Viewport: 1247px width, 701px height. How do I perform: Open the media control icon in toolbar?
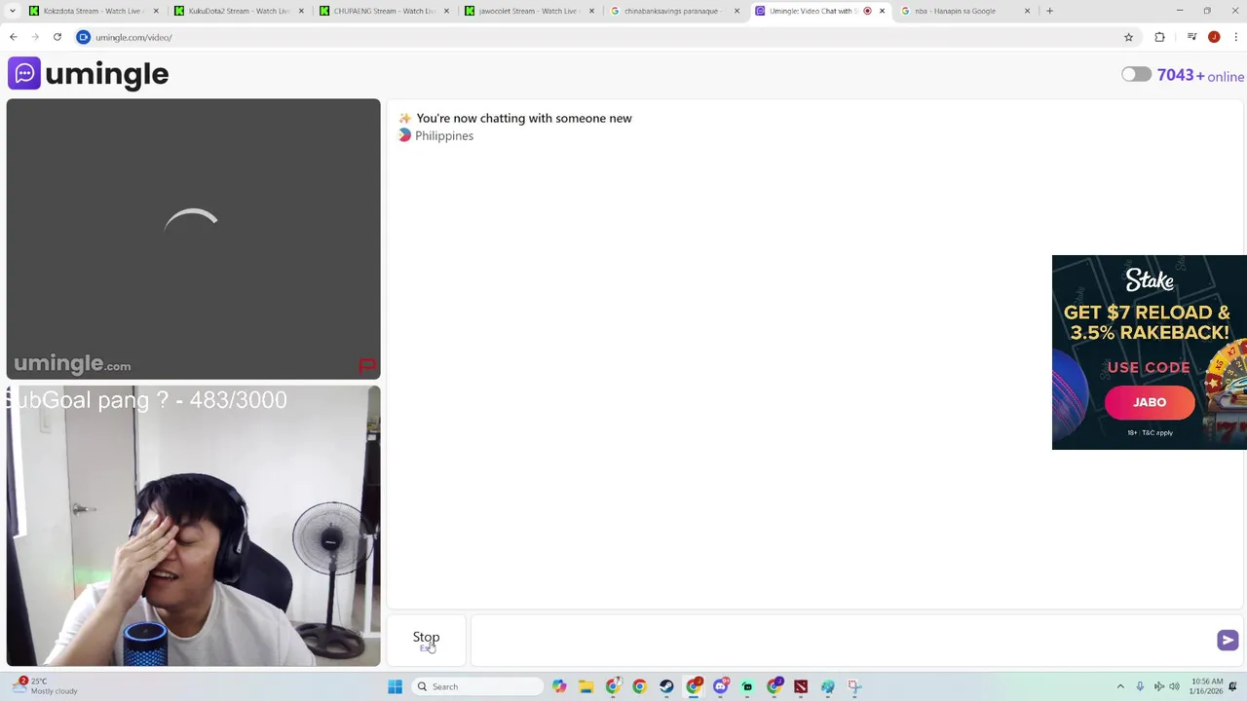point(1191,37)
